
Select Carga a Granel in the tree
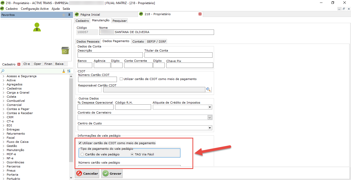click(18, 93)
